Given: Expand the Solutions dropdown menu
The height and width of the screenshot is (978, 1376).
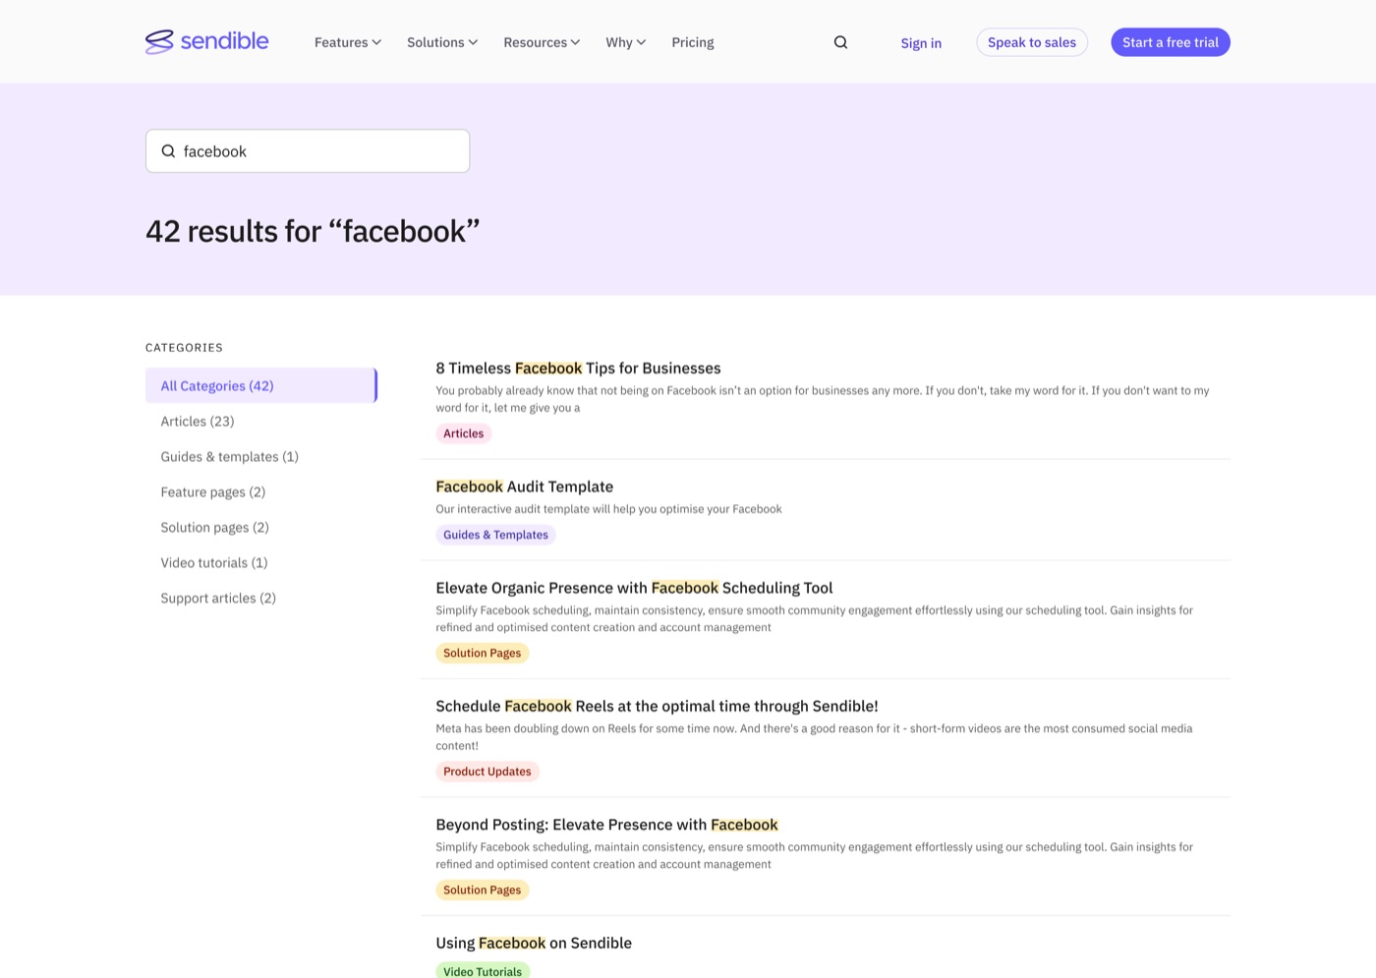Looking at the screenshot, I should (x=442, y=42).
